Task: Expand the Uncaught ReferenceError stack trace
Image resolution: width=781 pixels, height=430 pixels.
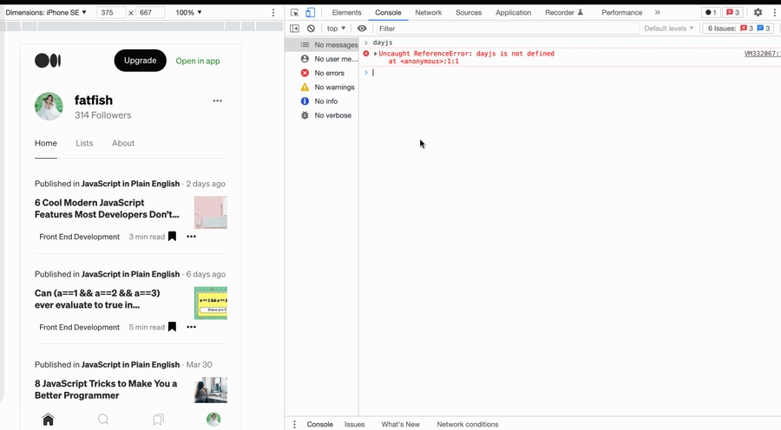Action: coord(376,54)
